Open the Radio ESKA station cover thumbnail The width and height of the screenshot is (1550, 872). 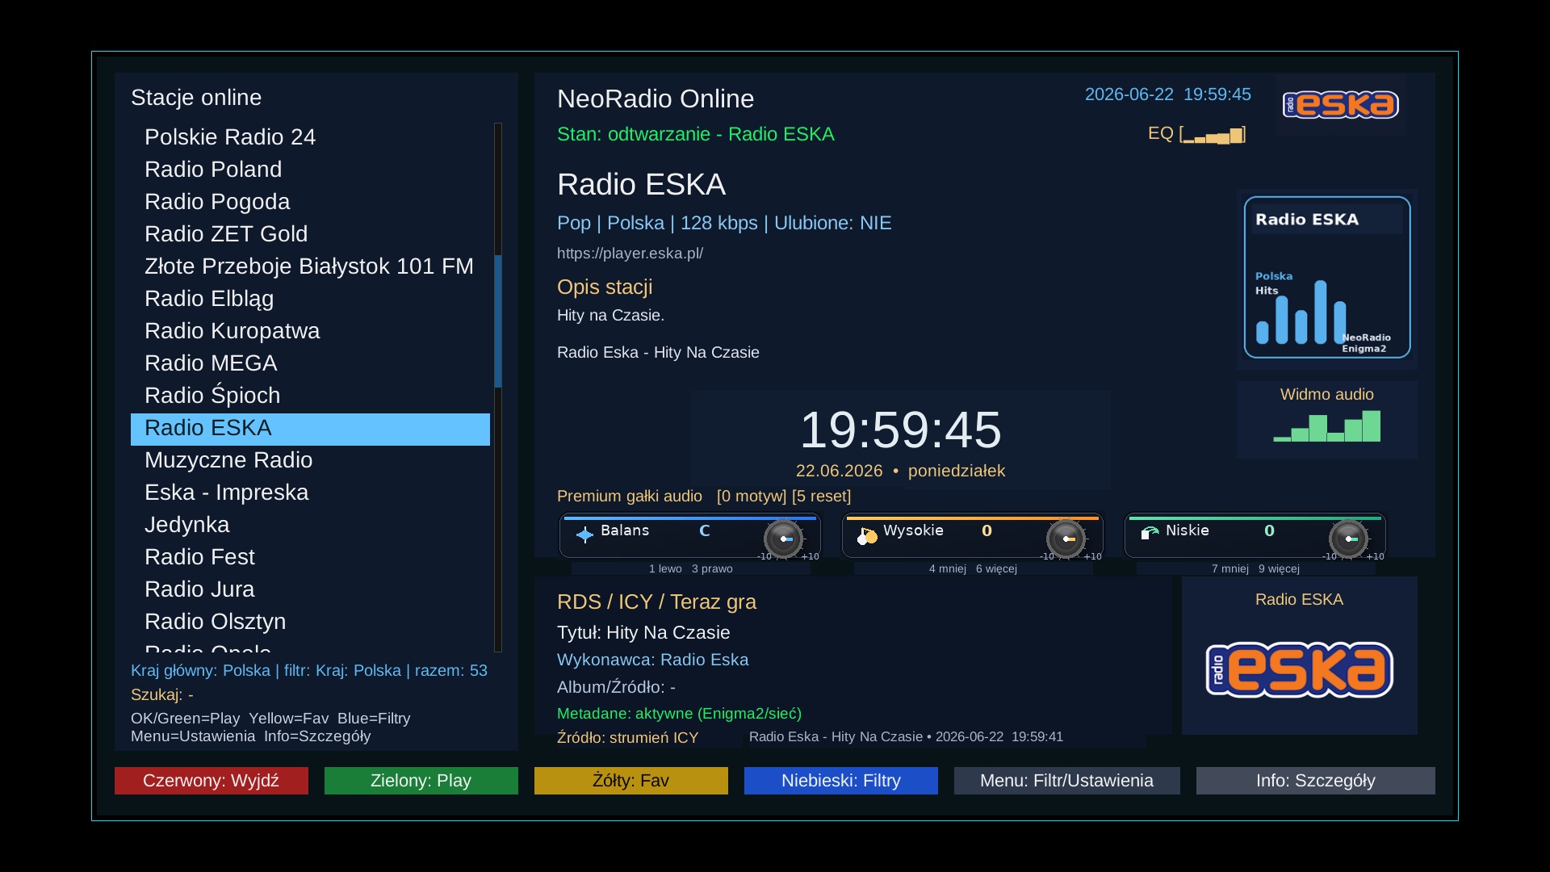[1327, 277]
